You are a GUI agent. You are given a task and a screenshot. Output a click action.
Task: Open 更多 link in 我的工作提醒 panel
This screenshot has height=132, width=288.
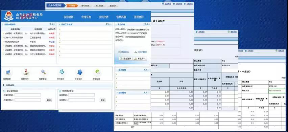click(x=109, y=24)
